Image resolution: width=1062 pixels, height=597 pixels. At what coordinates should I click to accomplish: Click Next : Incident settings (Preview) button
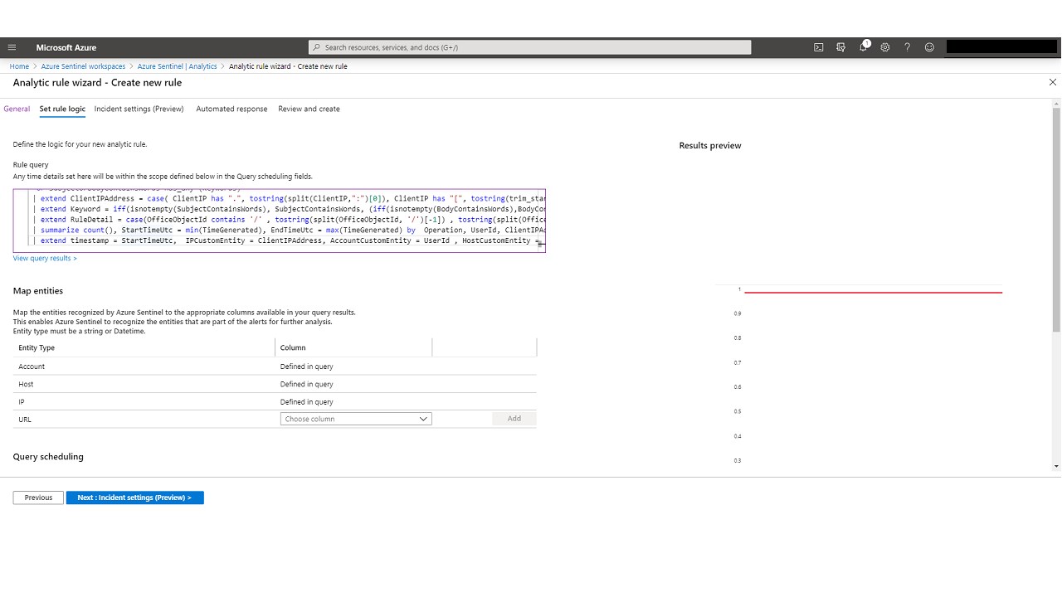[134, 498]
